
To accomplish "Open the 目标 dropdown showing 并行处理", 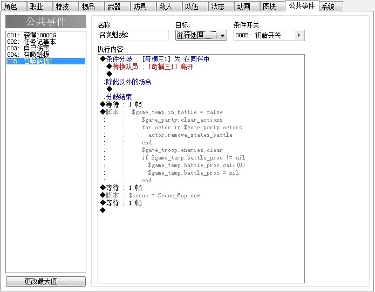I will click(201, 35).
